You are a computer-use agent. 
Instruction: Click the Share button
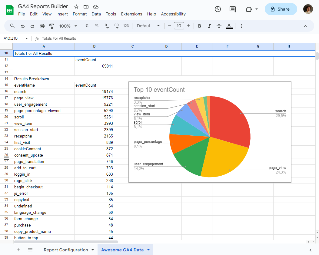click(x=281, y=9)
